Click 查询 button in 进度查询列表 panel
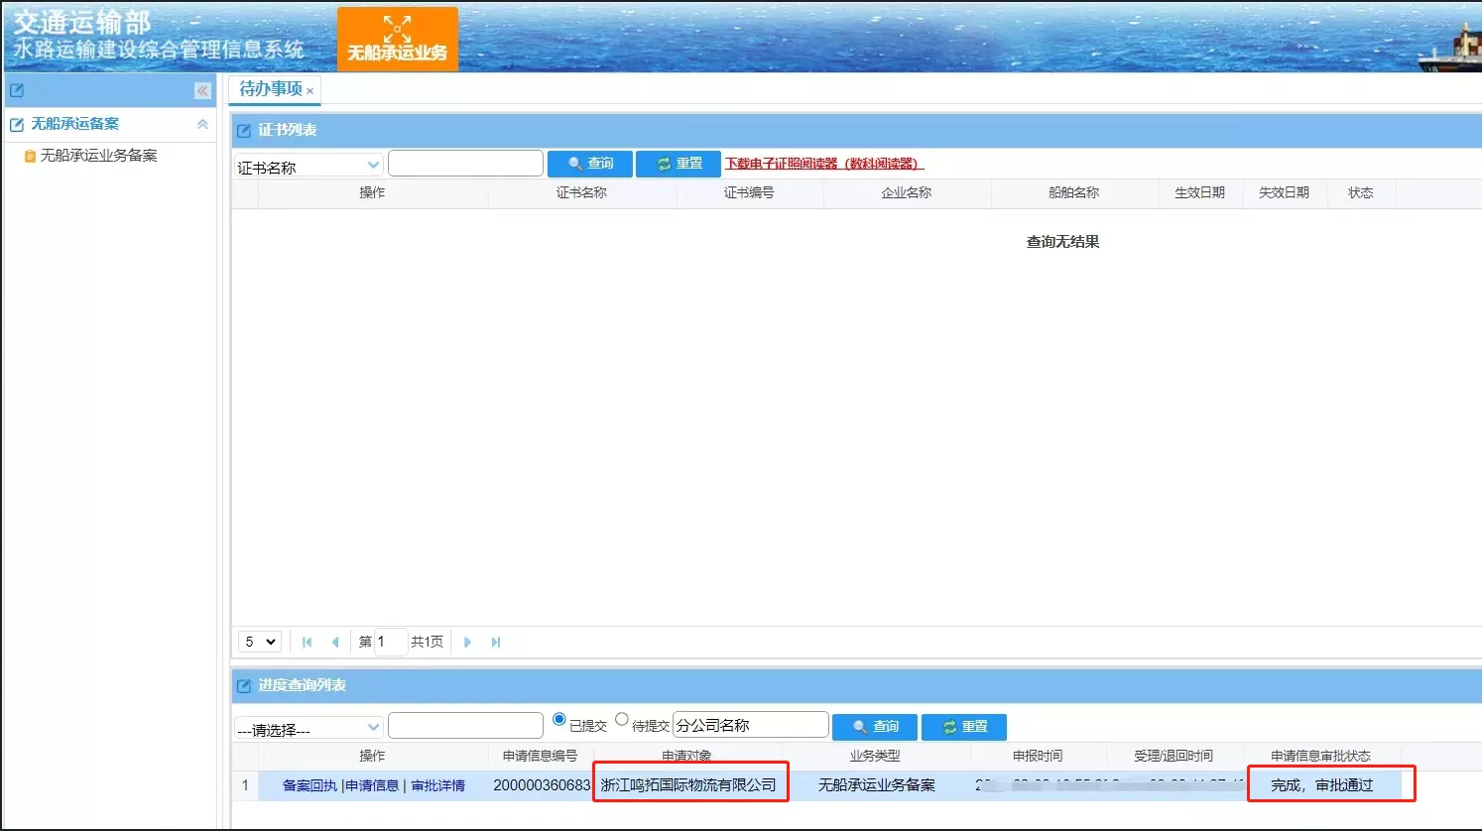This screenshot has width=1482, height=831. [x=876, y=727]
